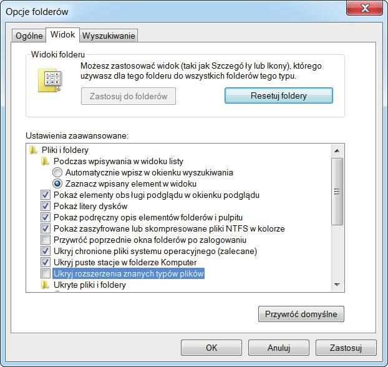Select Zaznacz wpisany element w widoku radio
This screenshot has width=388, height=367.
pos(57,183)
